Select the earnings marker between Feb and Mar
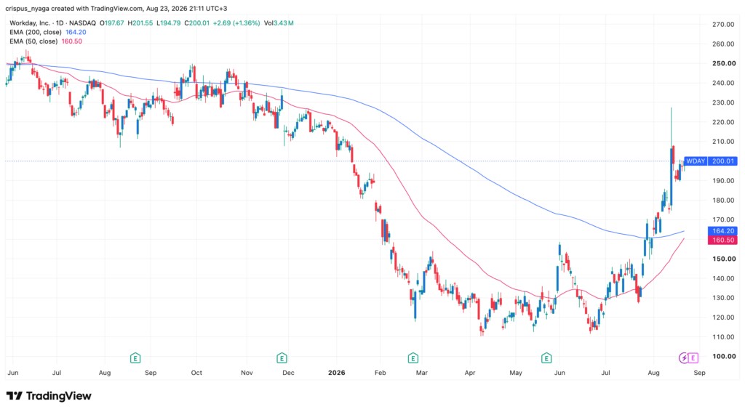 point(413,358)
